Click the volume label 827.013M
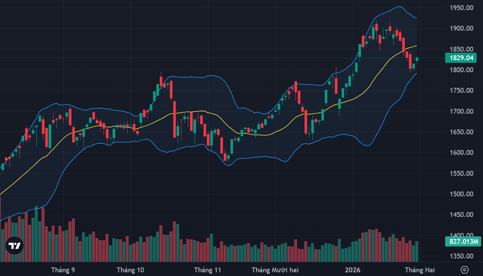 click(x=462, y=242)
